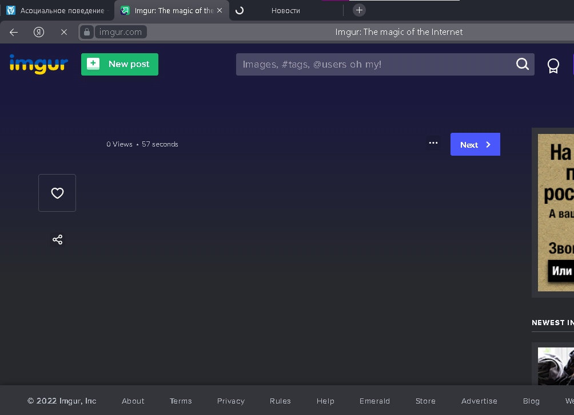Click the Imgur logo
574x415 pixels.
pos(38,64)
